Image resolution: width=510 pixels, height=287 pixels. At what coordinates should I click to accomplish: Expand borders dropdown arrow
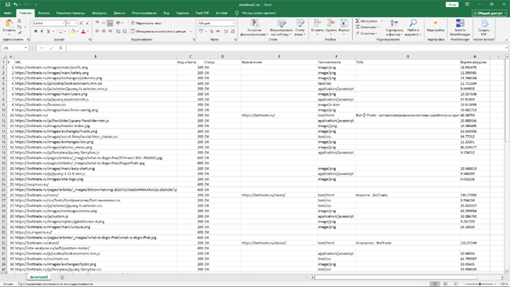65,31
